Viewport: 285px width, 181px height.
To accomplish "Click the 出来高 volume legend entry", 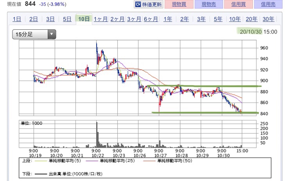I will tap(75, 174).
